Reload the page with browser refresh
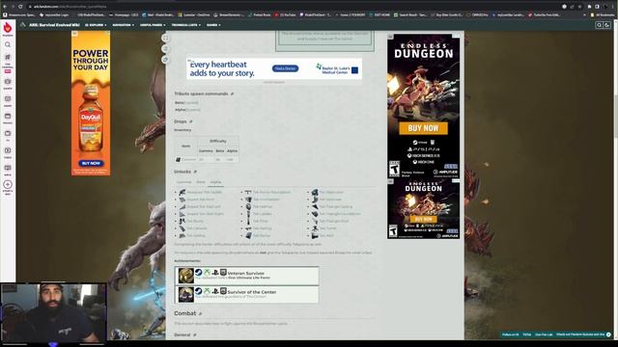Viewport: 618px width, 347px height. click(20, 7)
